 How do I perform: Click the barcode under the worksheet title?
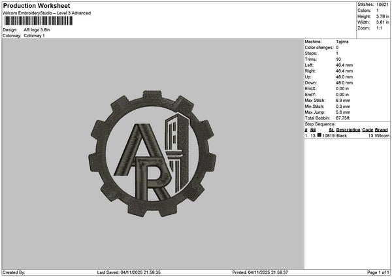tap(39, 21)
